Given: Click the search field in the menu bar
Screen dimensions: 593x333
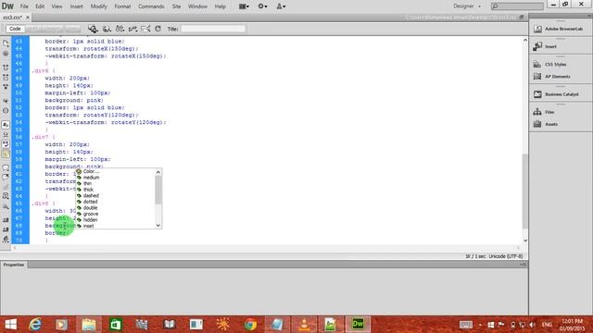Looking at the screenshot, I should tap(517, 6).
